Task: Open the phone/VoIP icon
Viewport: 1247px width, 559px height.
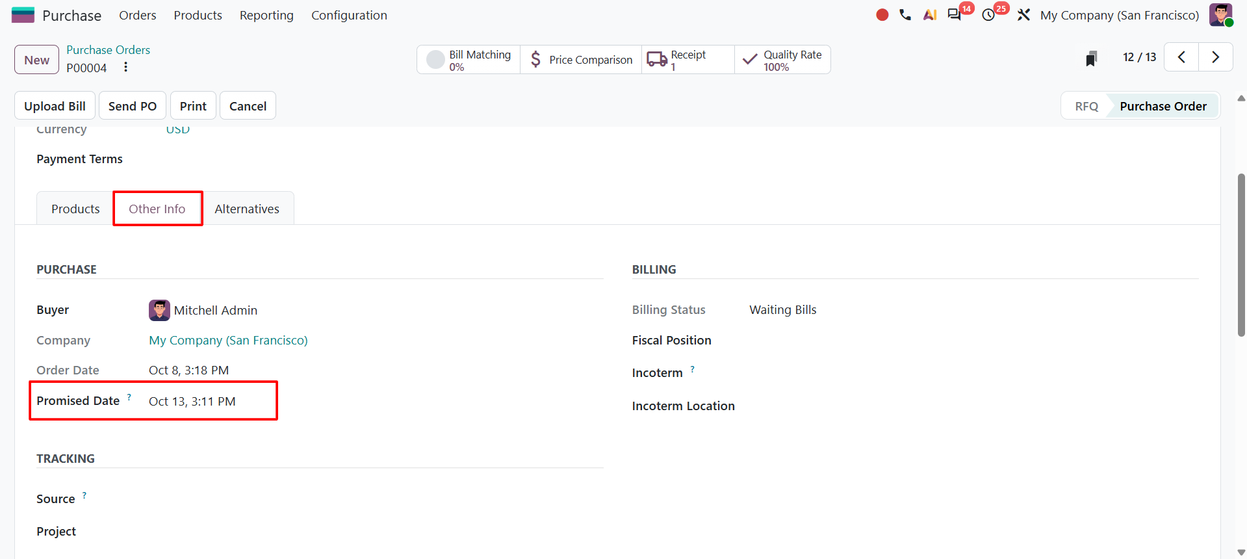Action: coord(905,15)
